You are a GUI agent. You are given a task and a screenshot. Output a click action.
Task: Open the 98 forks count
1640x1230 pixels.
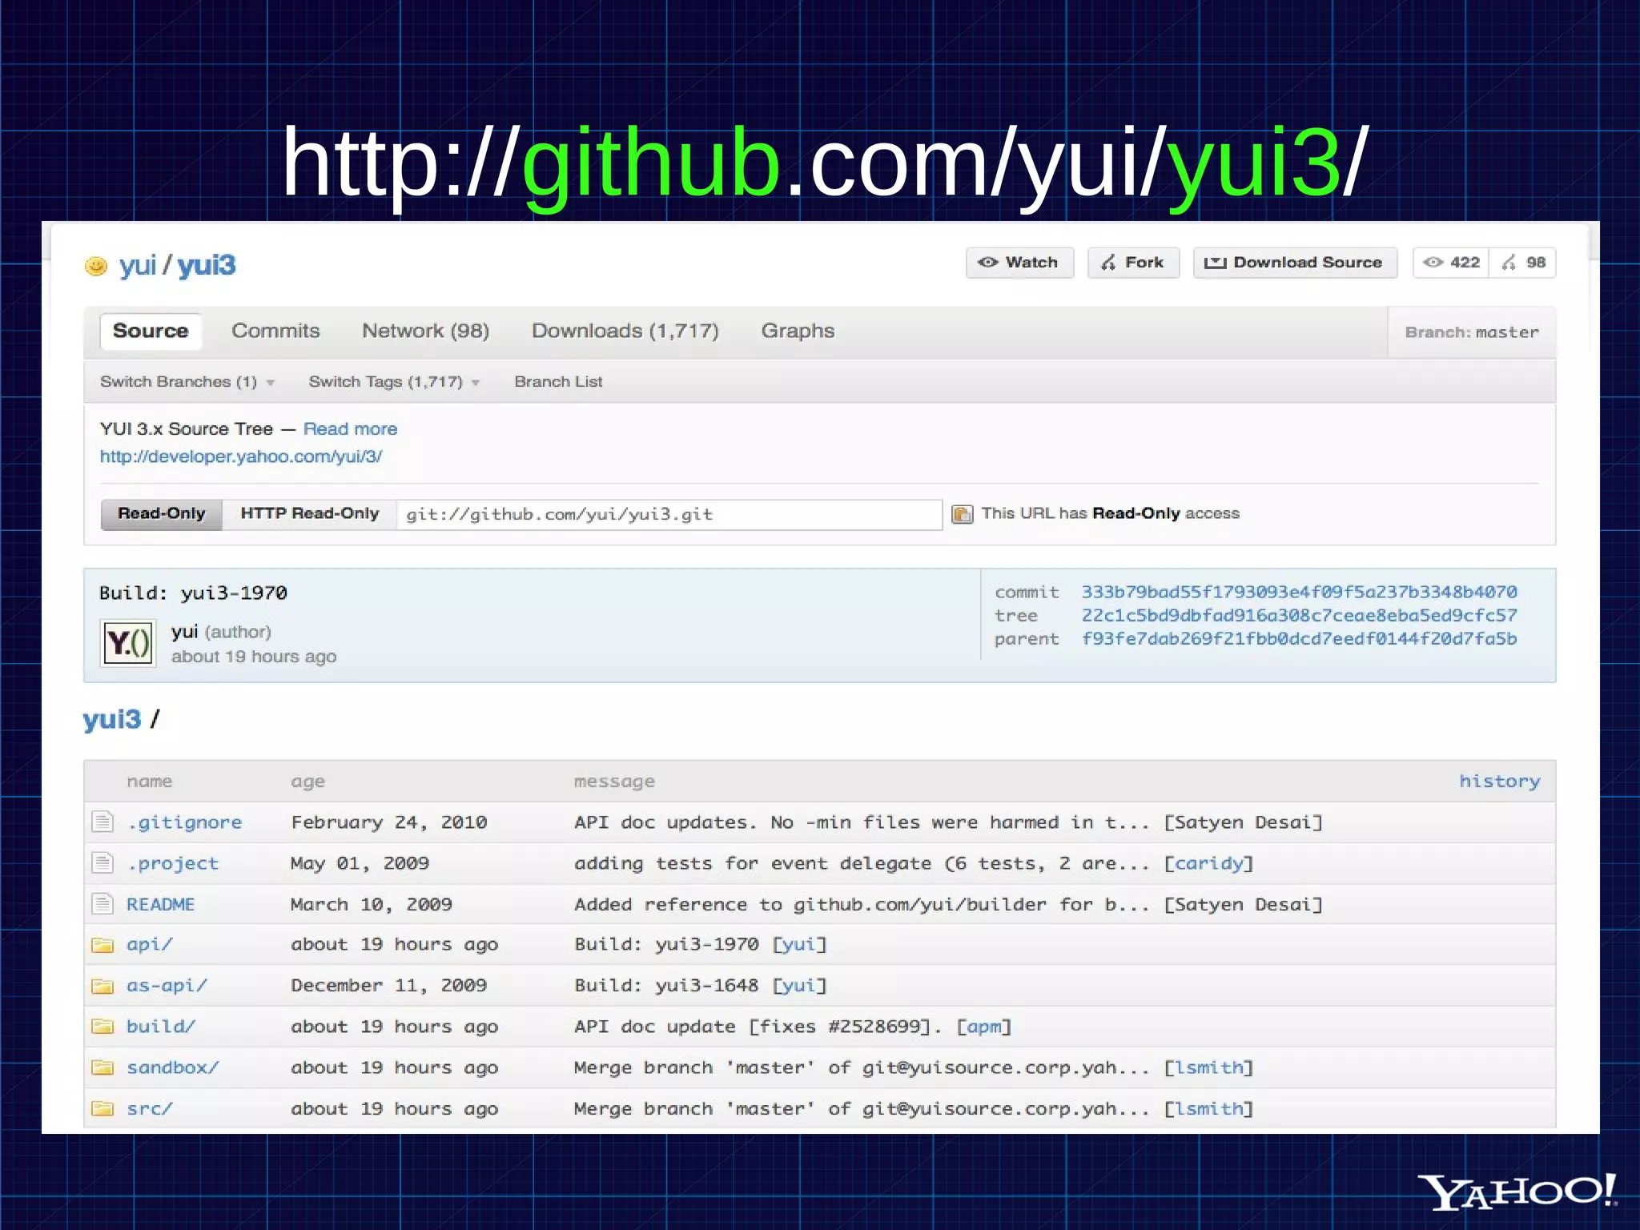[1523, 263]
